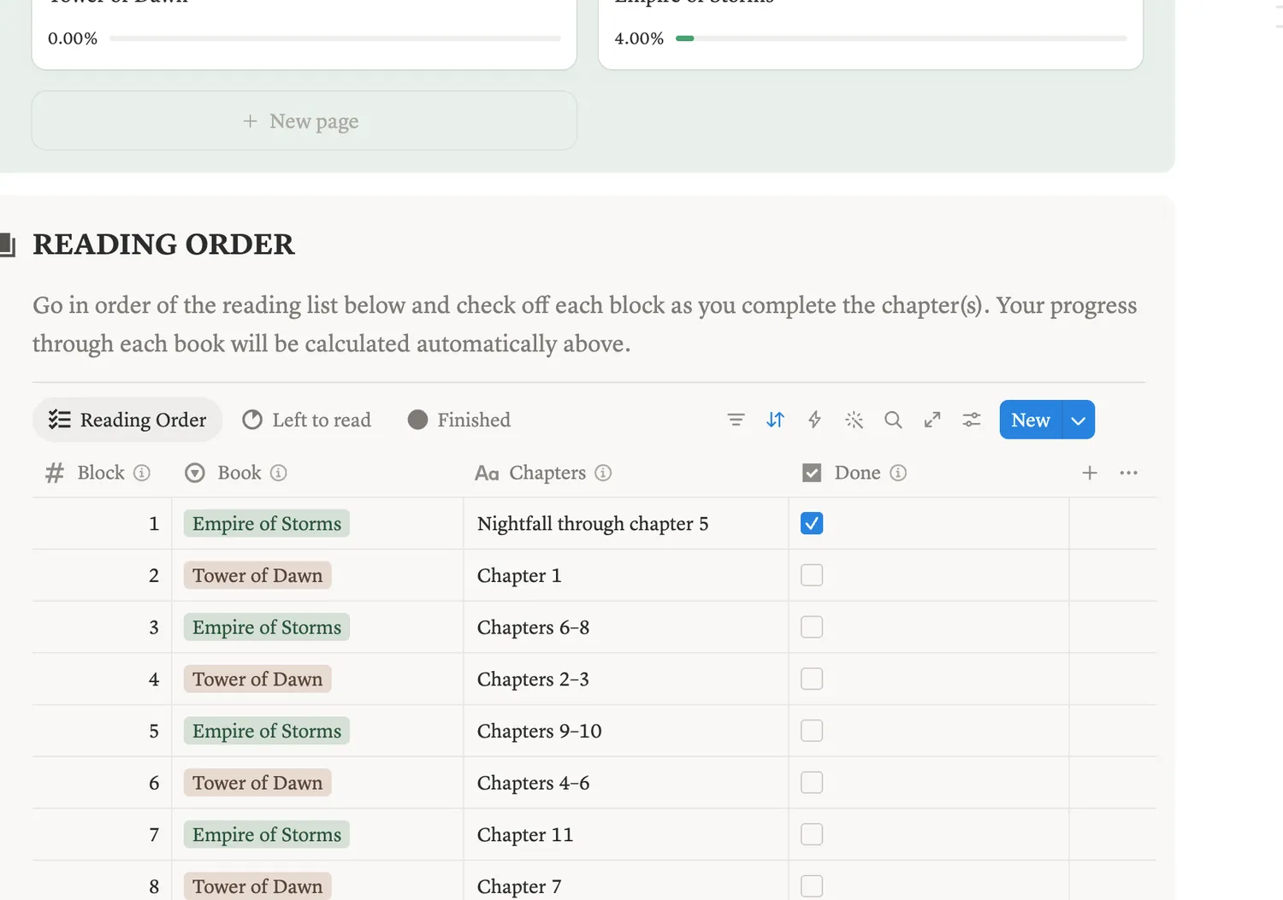Click the 0.00% progress bar
This screenshot has height=900, width=1283.
[334, 38]
